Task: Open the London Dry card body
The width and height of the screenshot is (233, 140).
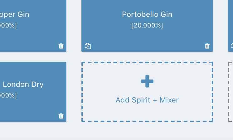Action: point(31,106)
